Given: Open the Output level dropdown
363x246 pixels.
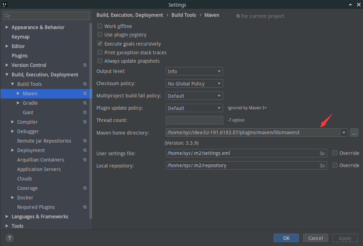Looking at the screenshot, I should pyautogui.click(x=194, y=71).
